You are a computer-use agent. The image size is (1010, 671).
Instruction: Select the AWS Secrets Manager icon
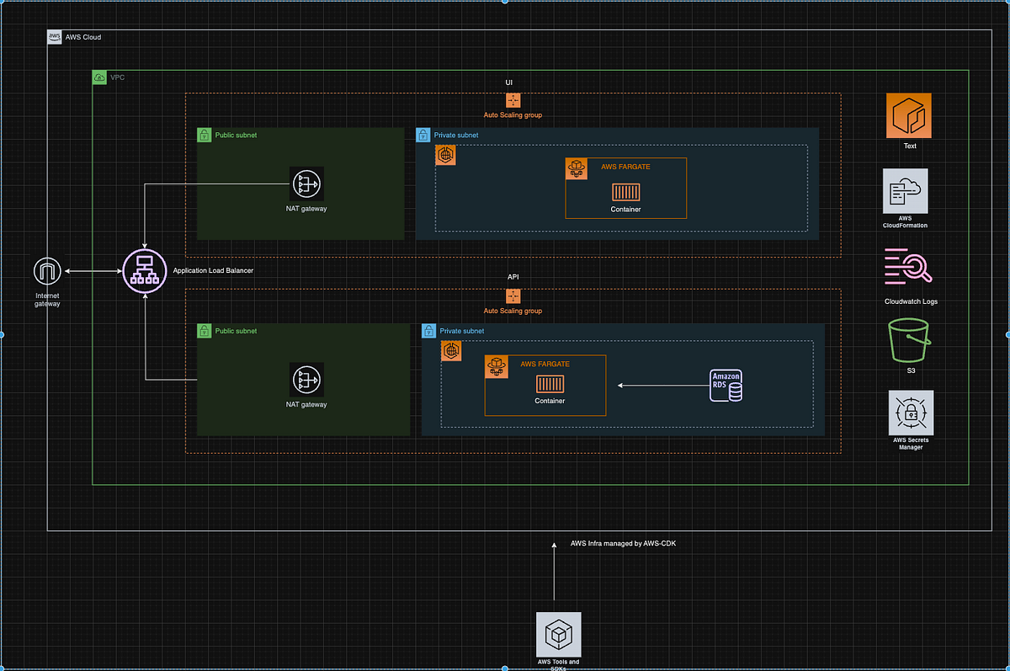(x=910, y=413)
